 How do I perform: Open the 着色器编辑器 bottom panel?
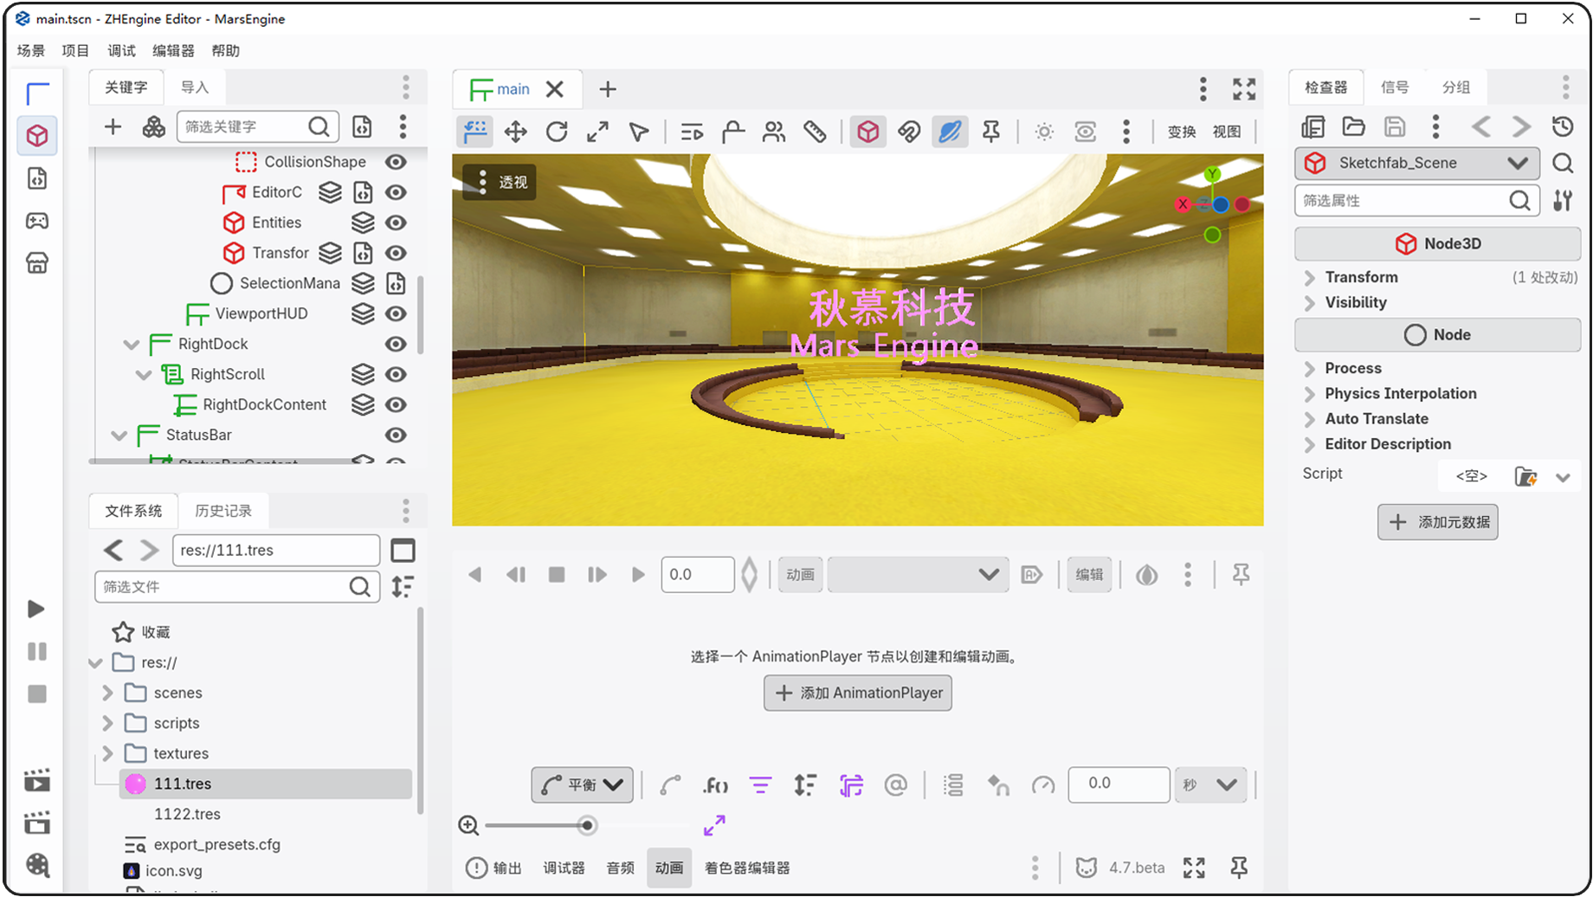coord(747,868)
